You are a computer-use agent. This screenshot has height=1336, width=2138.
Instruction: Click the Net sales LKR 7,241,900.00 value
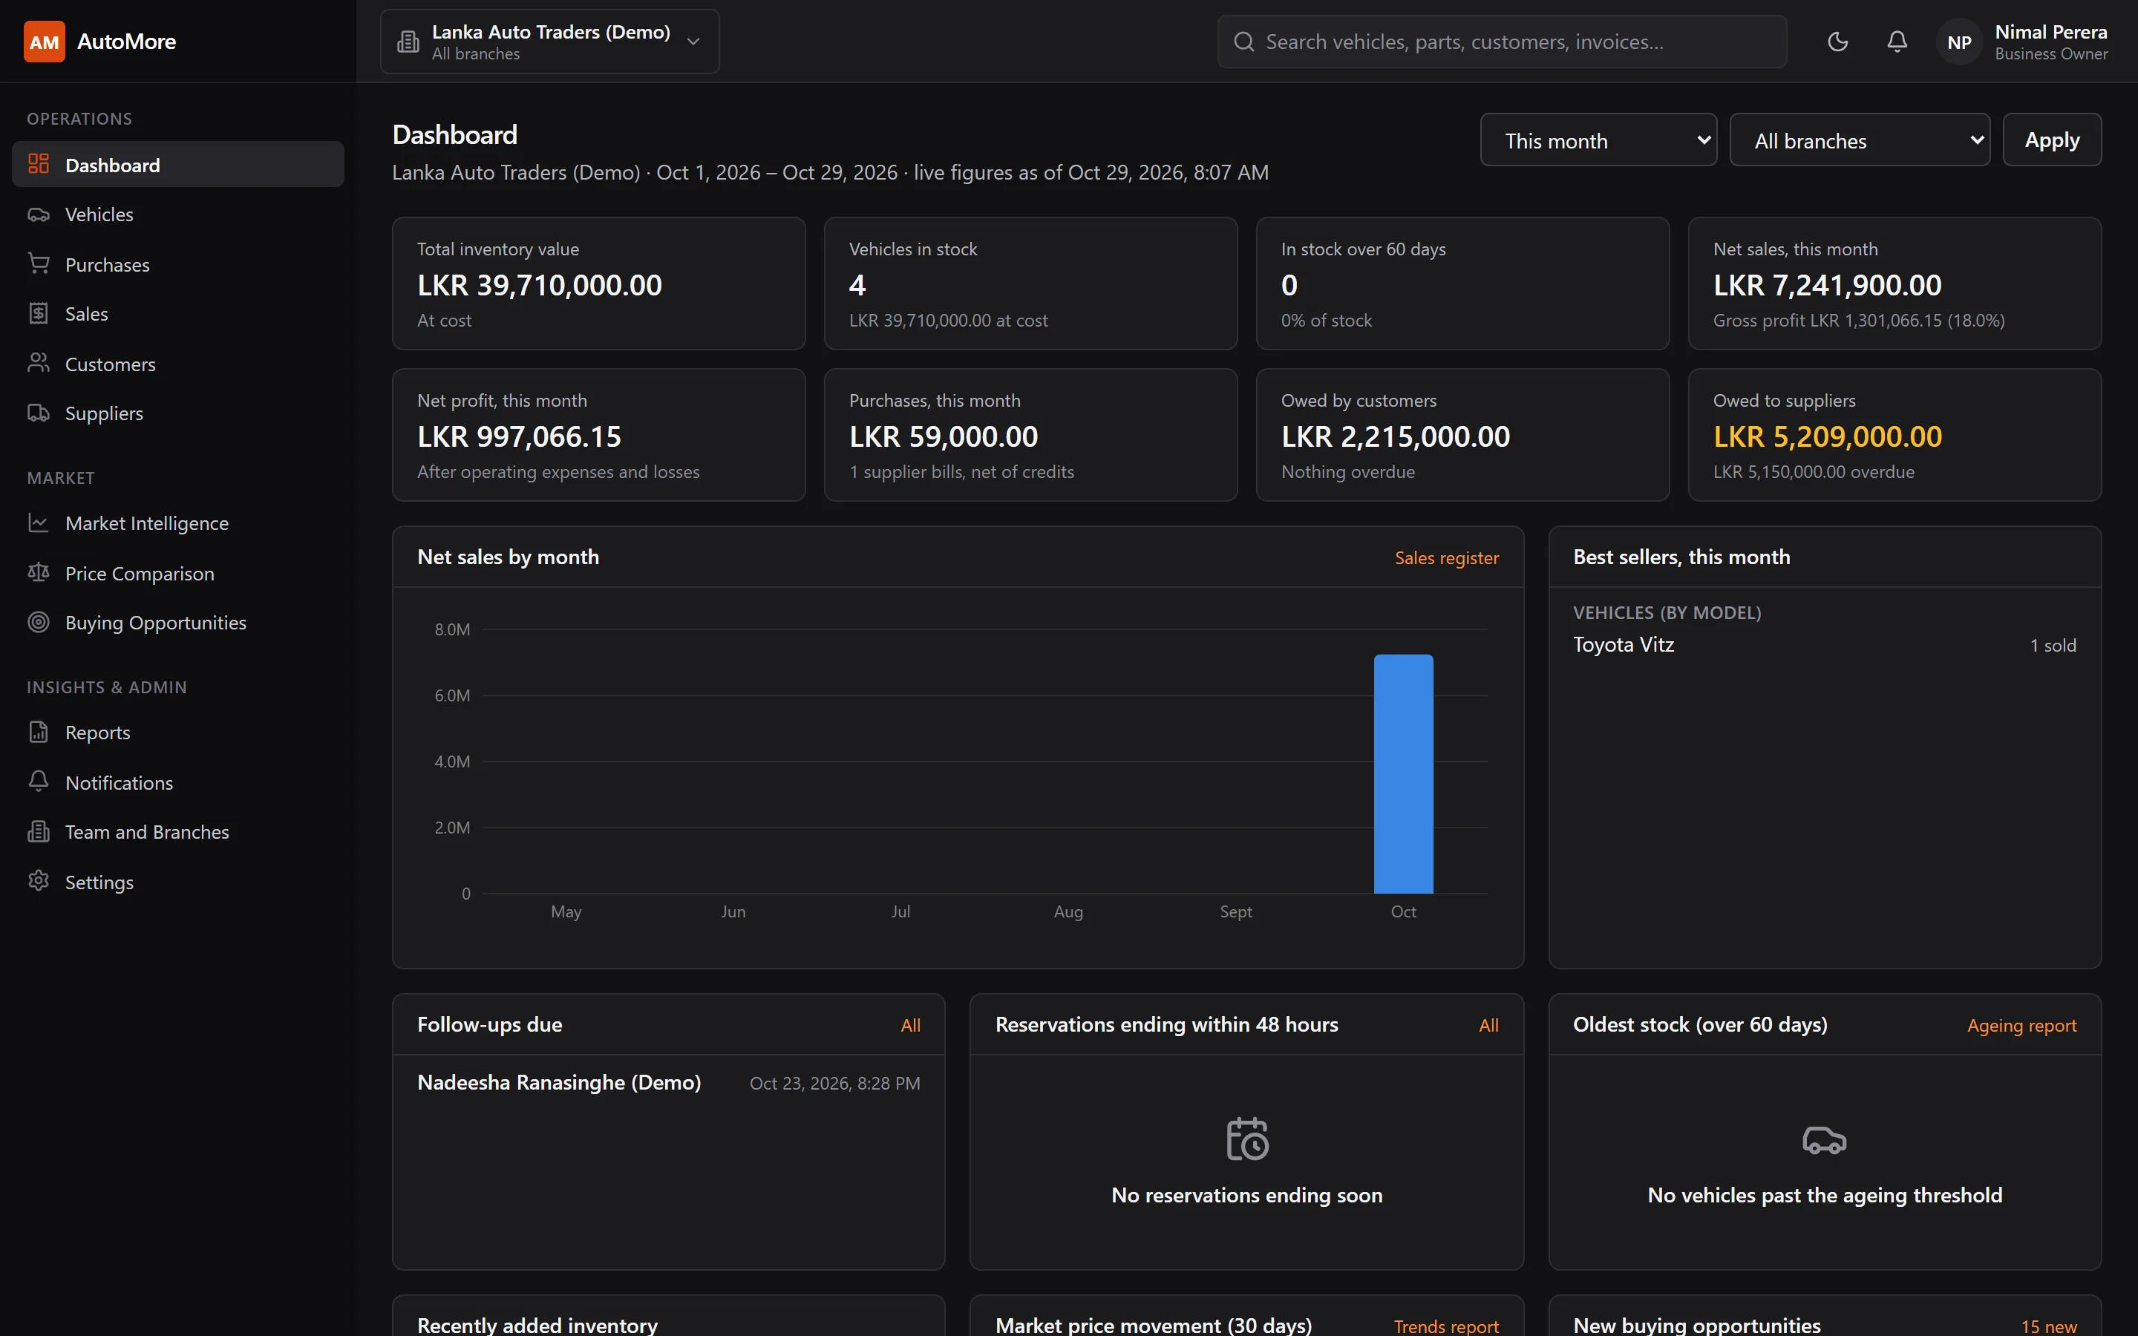tap(1827, 286)
